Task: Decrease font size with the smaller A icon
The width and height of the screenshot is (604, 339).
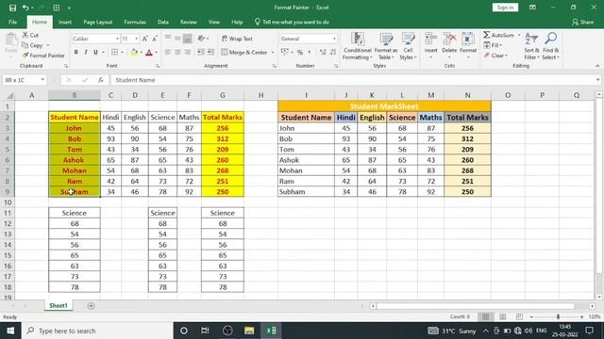Action: pyautogui.click(x=155, y=39)
